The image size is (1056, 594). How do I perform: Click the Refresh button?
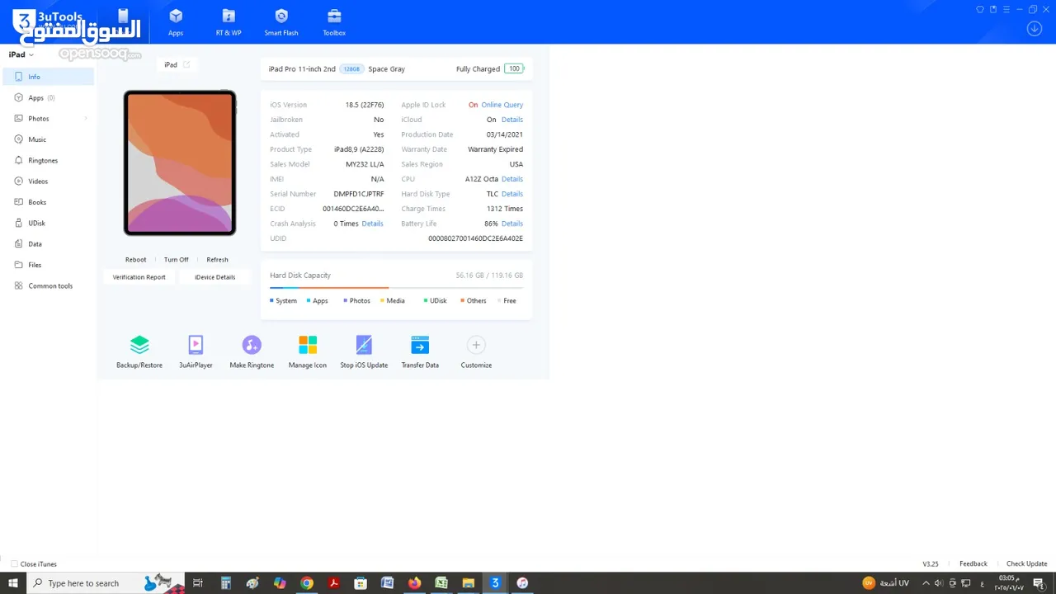pyautogui.click(x=217, y=260)
